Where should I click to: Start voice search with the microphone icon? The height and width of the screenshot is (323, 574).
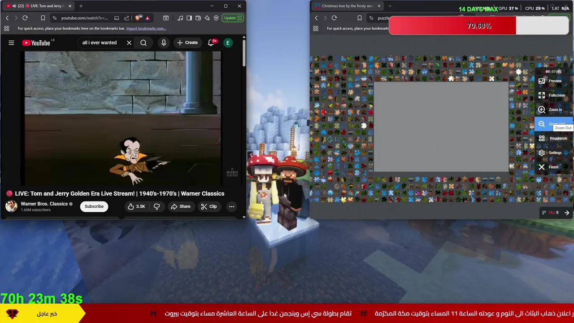pos(164,43)
